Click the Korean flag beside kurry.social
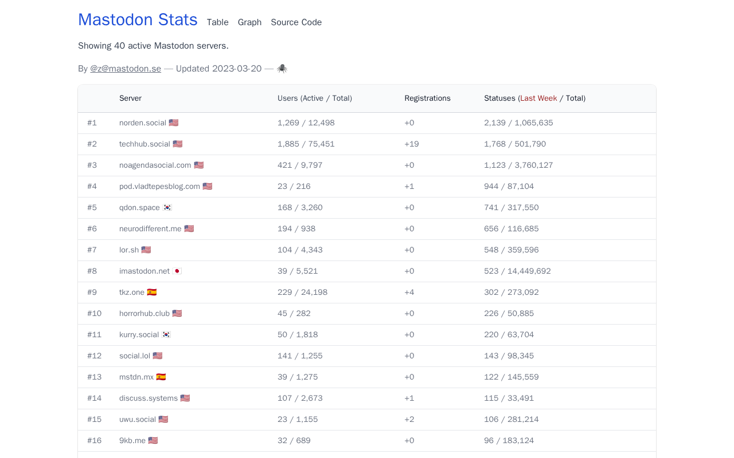 (x=166, y=335)
